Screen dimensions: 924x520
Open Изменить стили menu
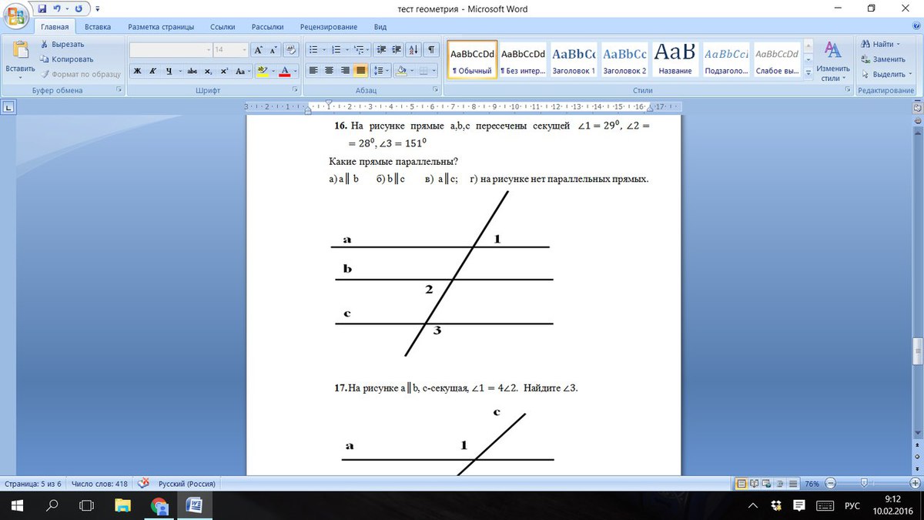(x=832, y=61)
